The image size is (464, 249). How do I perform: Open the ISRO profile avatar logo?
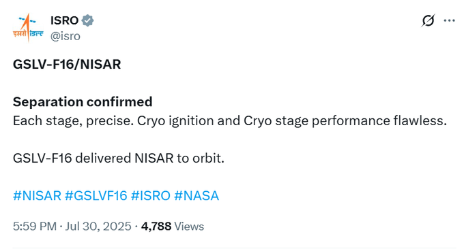click(28, 28)
